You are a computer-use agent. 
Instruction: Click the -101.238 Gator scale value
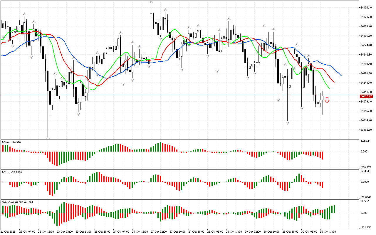coord(365,227)
